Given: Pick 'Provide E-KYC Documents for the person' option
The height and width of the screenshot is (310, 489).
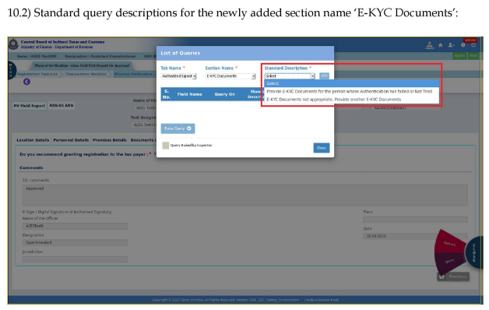Looking at the screenshot, I should [351, 91].
